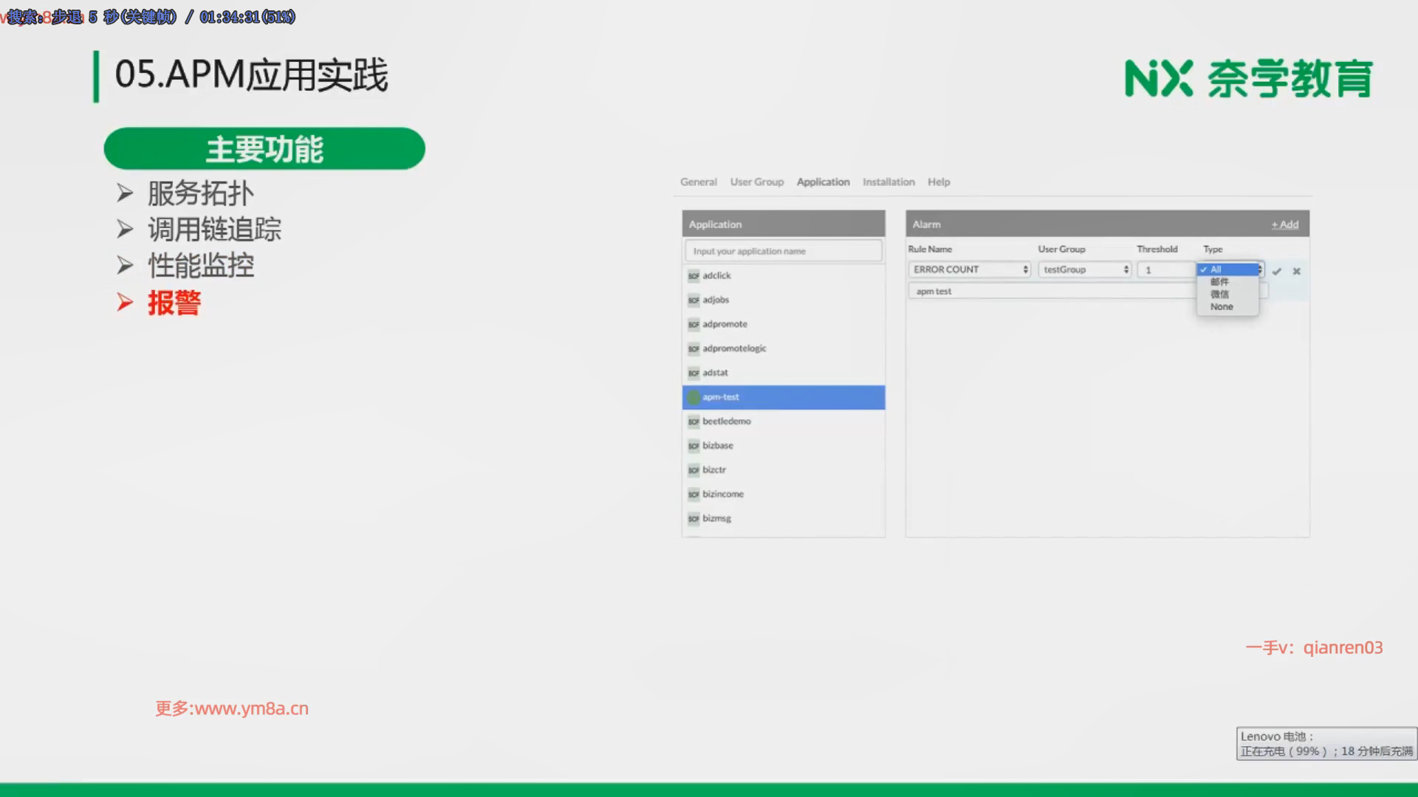Click the adclick application icon

[x=693, y=275]
